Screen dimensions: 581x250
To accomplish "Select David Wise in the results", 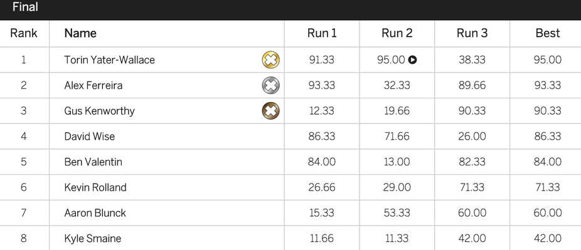I will (90, 137).
